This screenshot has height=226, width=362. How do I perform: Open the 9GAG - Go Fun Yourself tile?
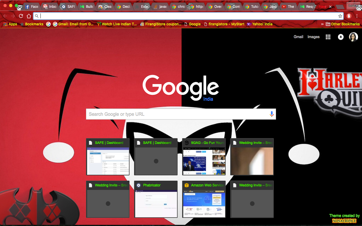pos(204,157)
